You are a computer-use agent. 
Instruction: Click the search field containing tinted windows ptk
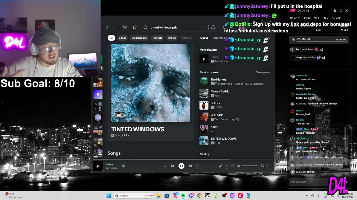[x=175, y=27]
